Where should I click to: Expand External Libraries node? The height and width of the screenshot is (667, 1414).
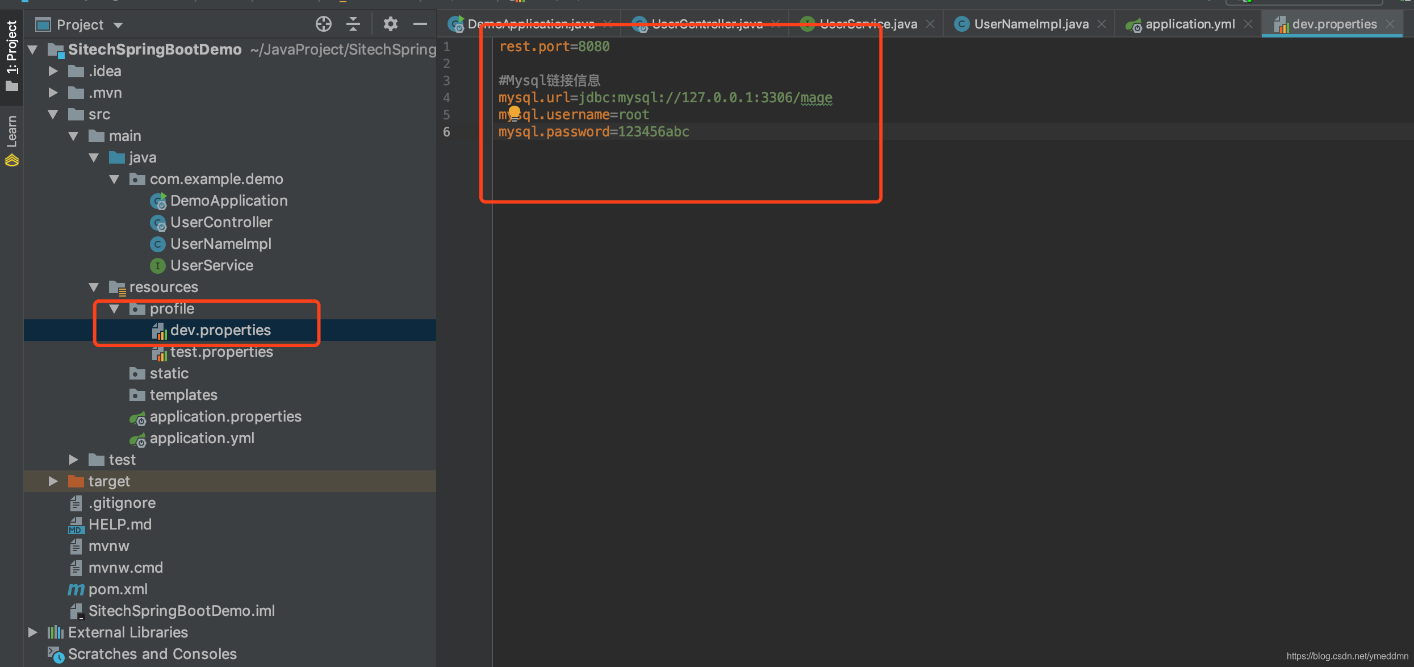33,632
